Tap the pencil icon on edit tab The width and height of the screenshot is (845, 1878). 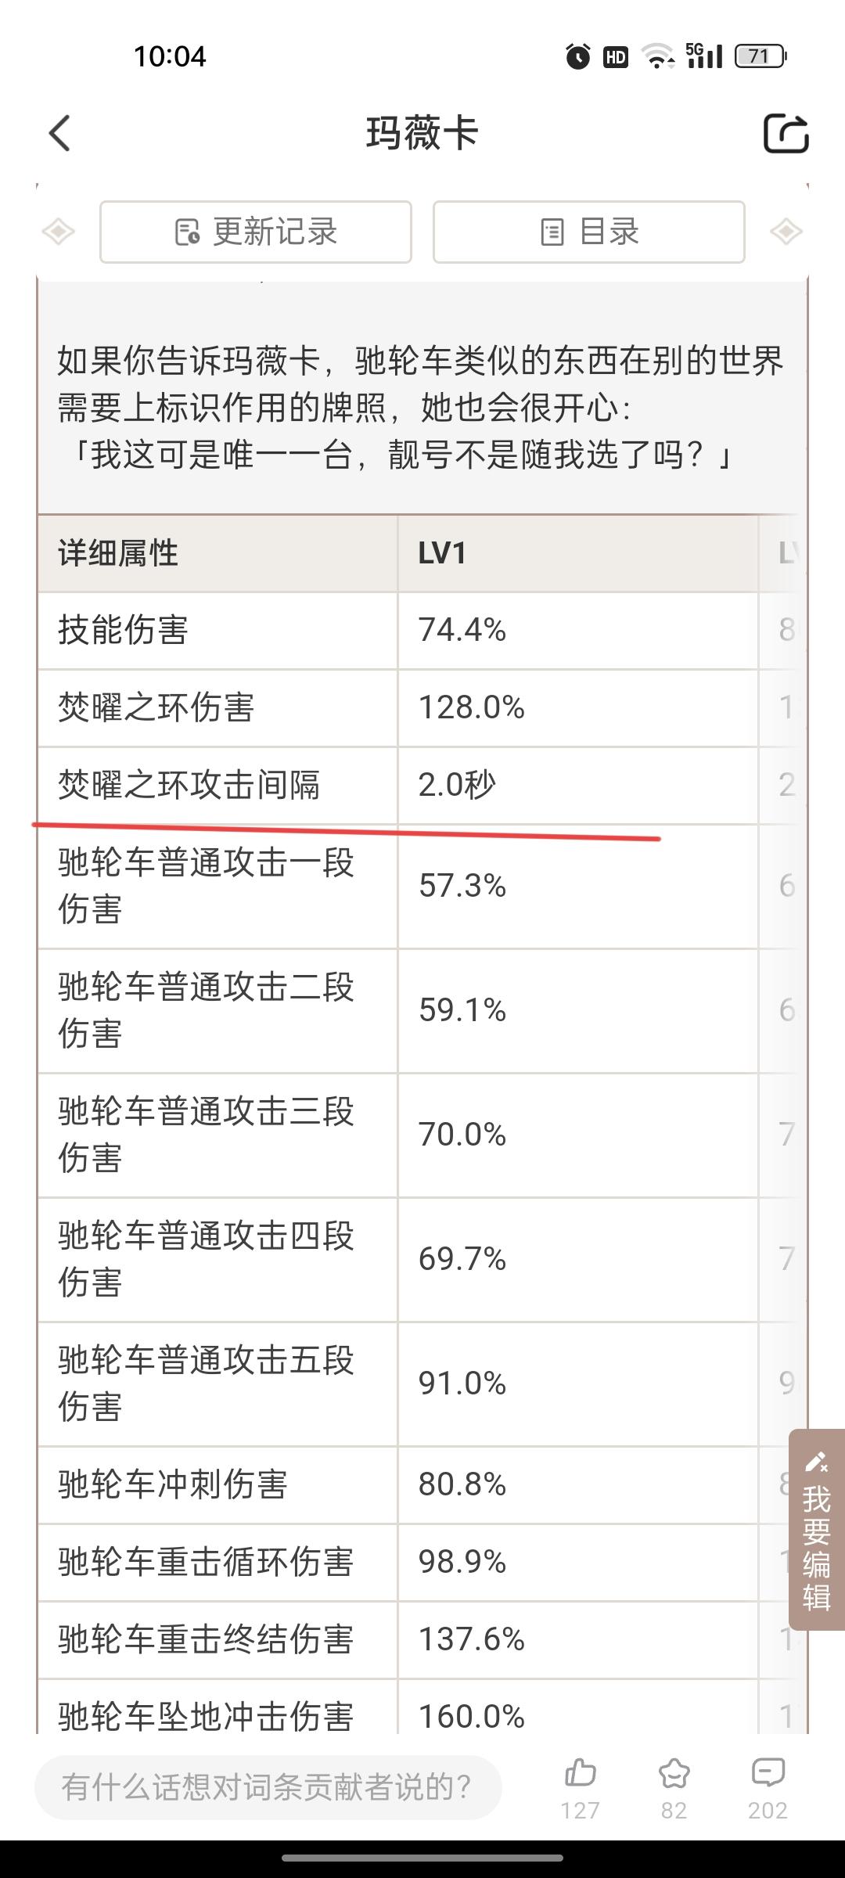point(816,1460)
